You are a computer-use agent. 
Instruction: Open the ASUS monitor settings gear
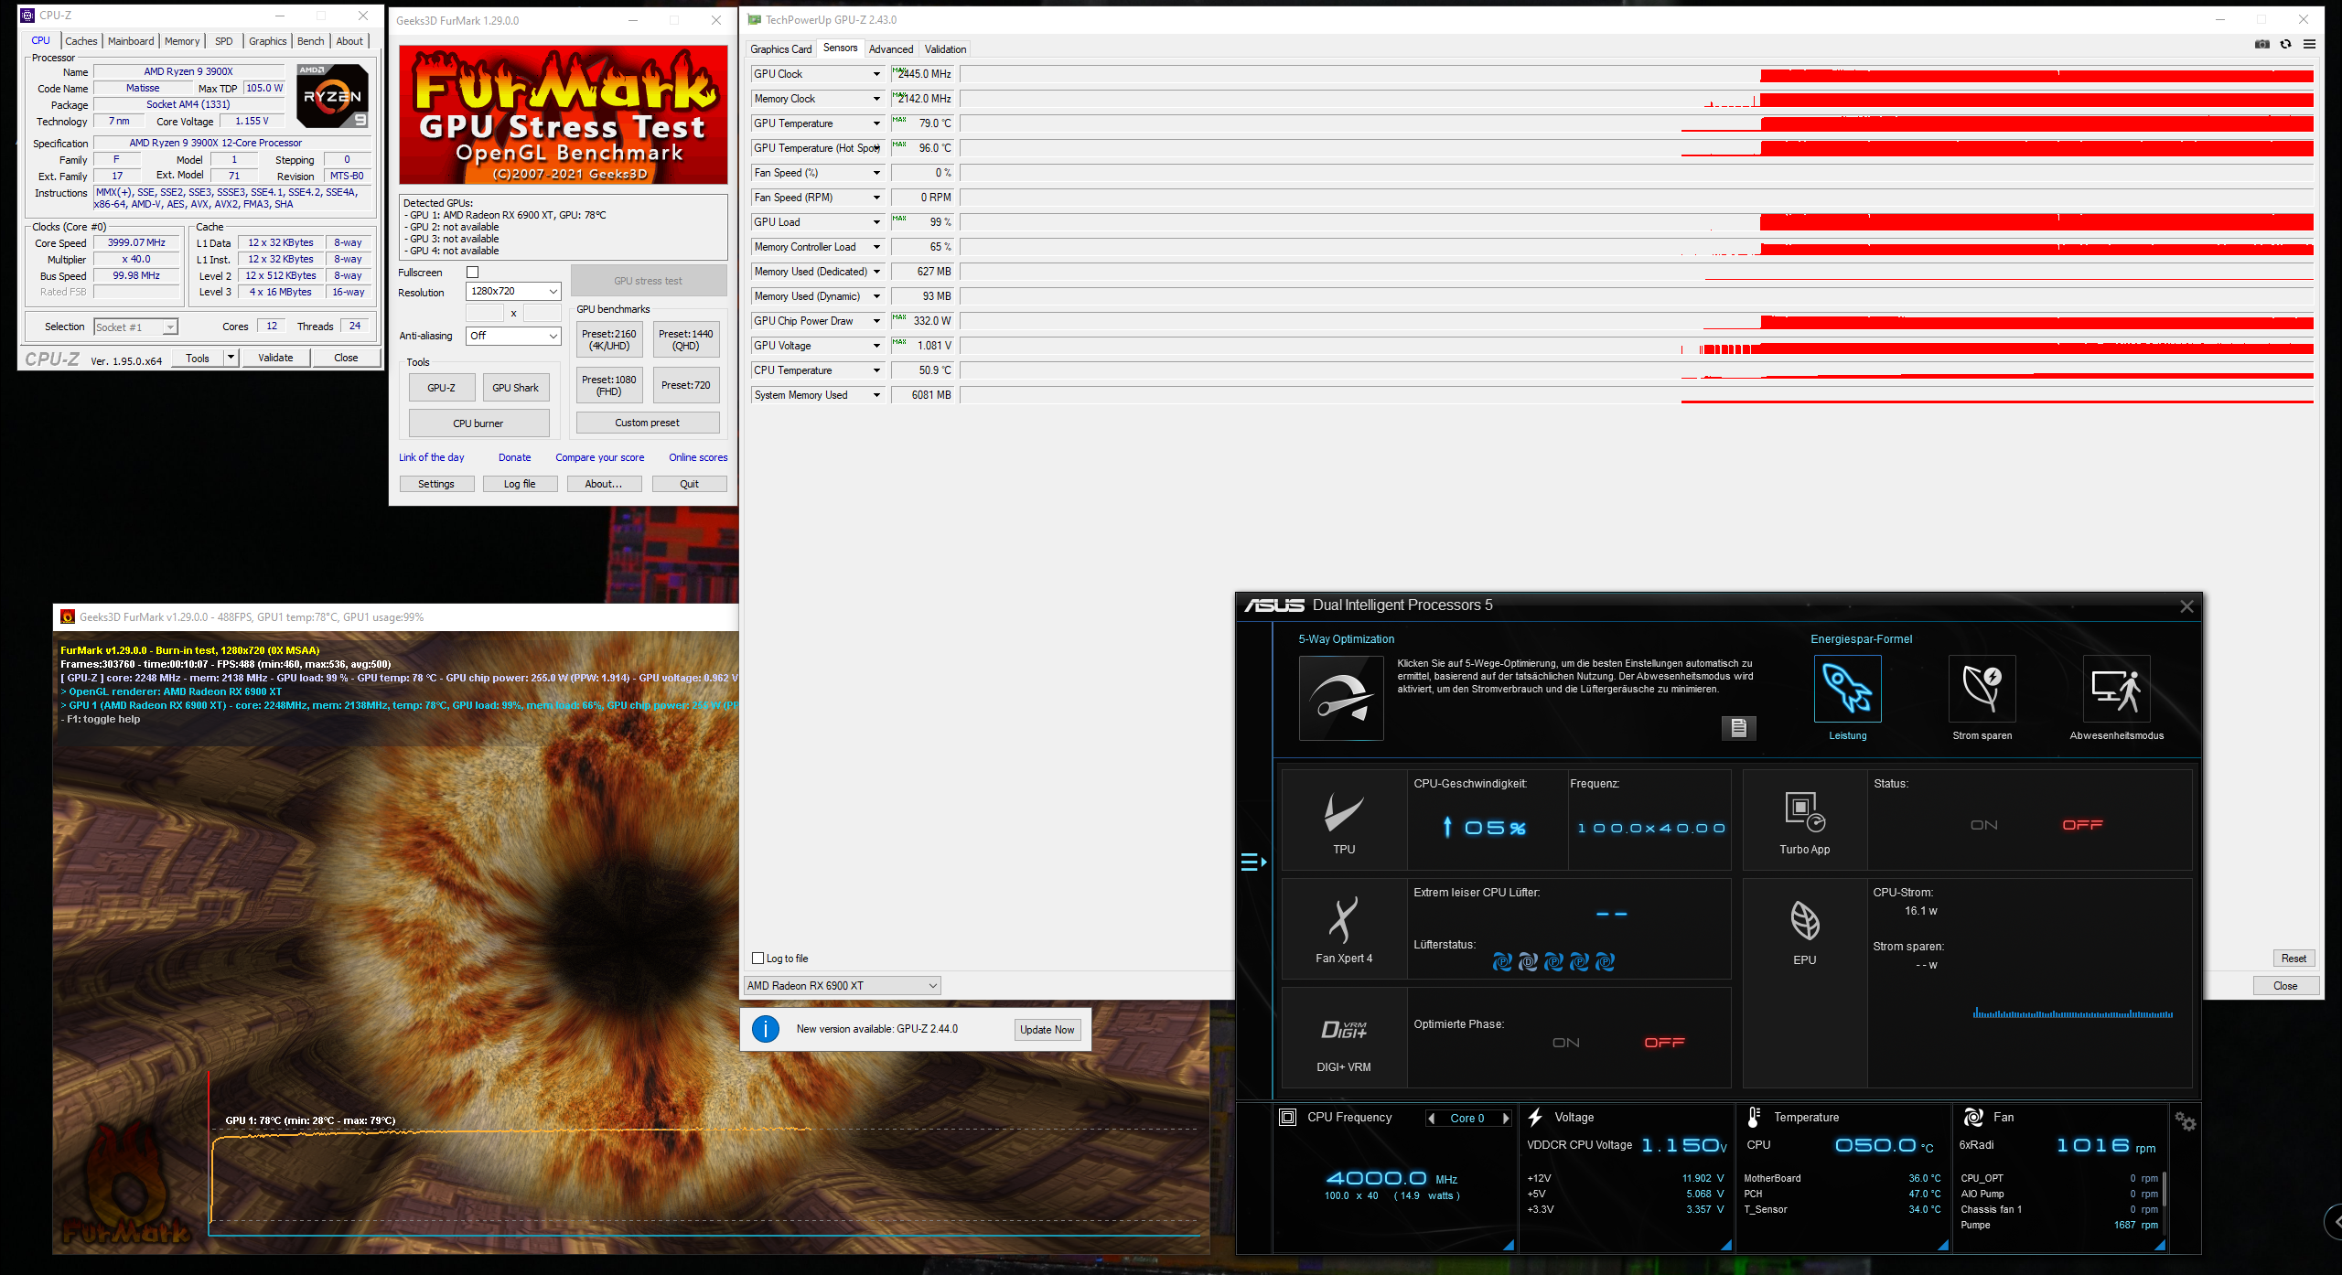(x=2185, y=1120)
